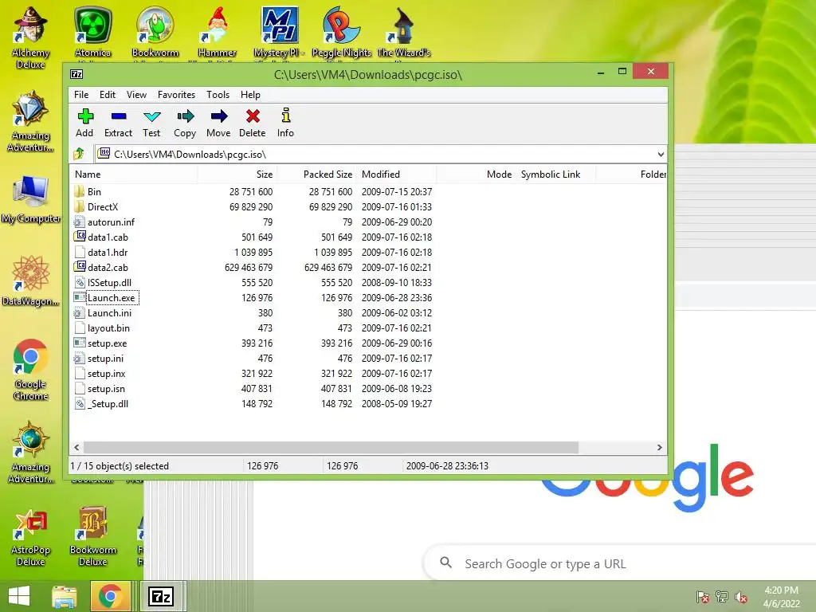
Task: Open the Edit menu
Action: tap(108, 95)
